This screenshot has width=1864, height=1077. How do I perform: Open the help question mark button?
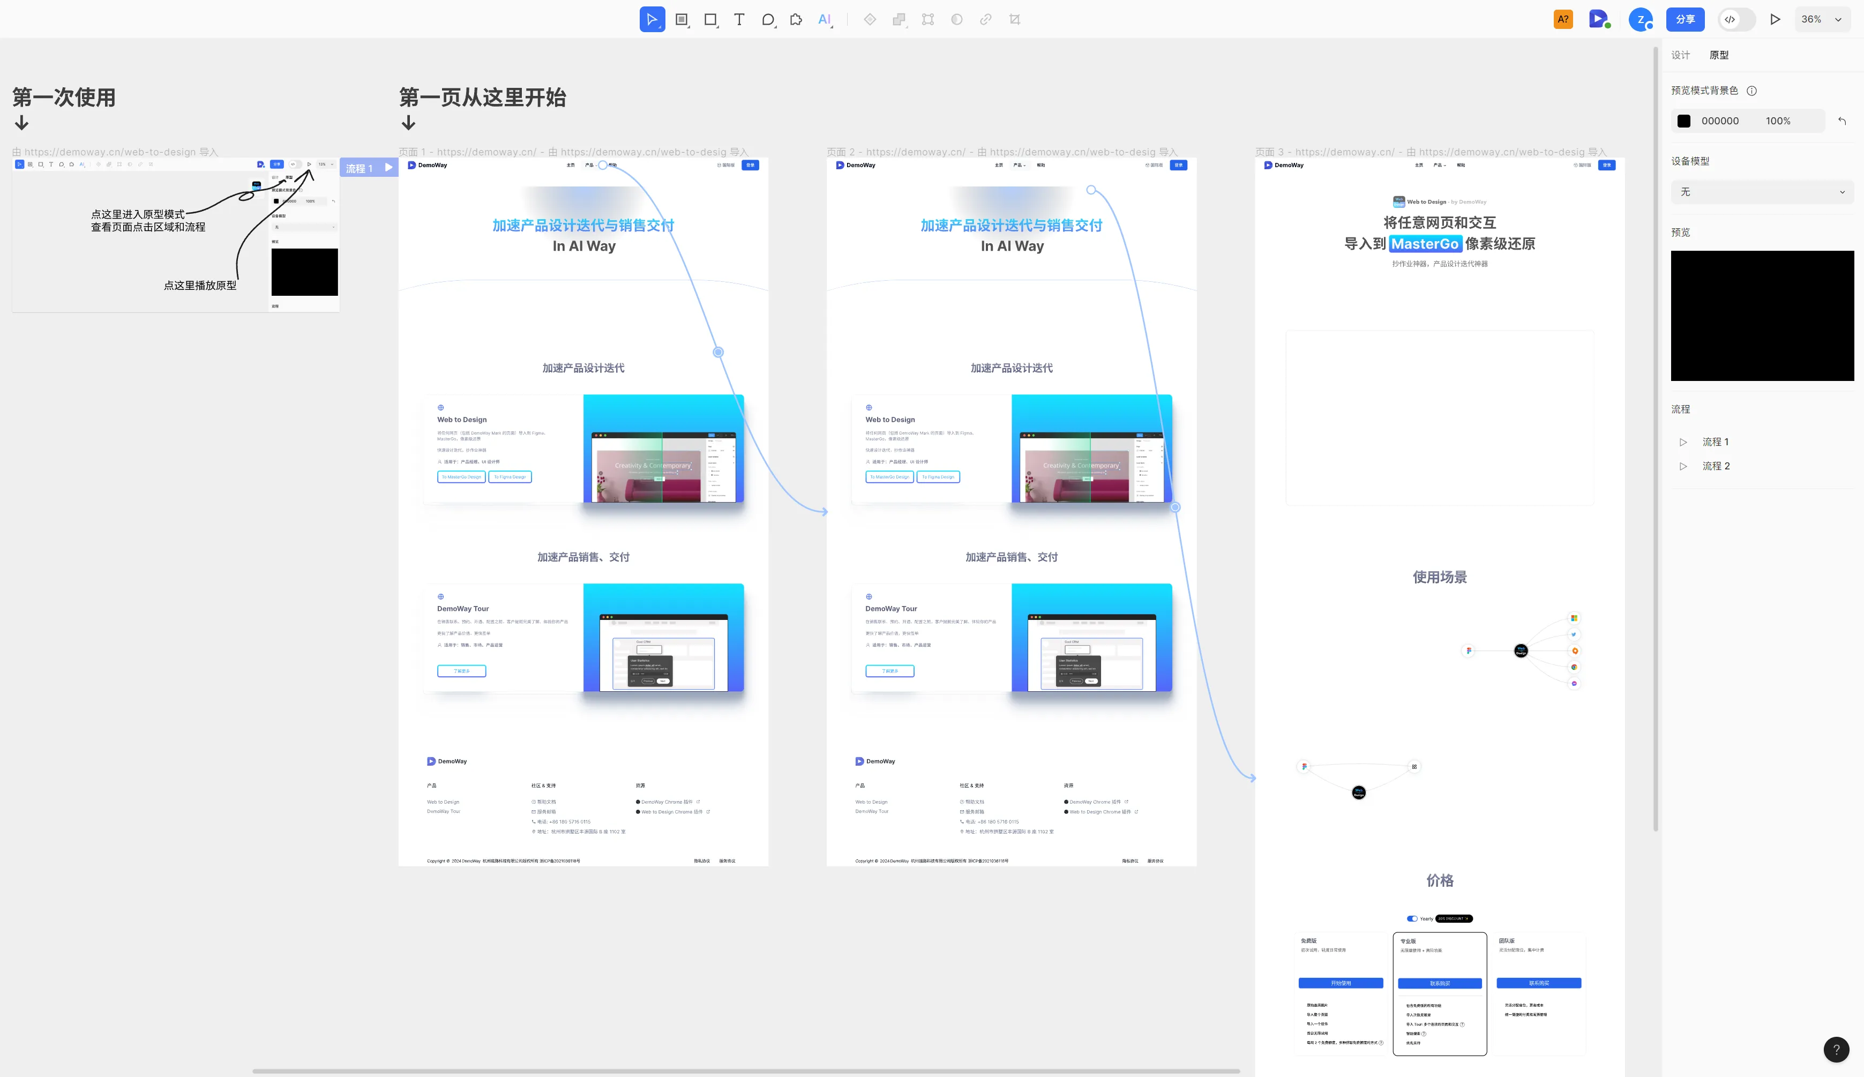(1836, 1049)
